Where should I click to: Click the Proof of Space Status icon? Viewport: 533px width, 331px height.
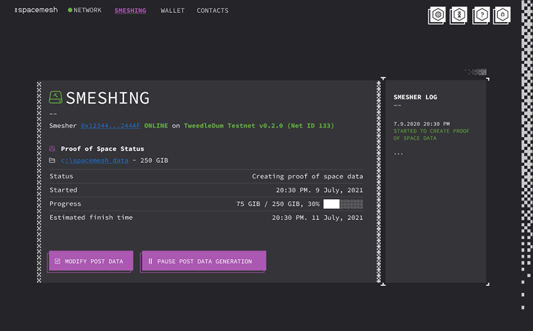tap(52, 149)
